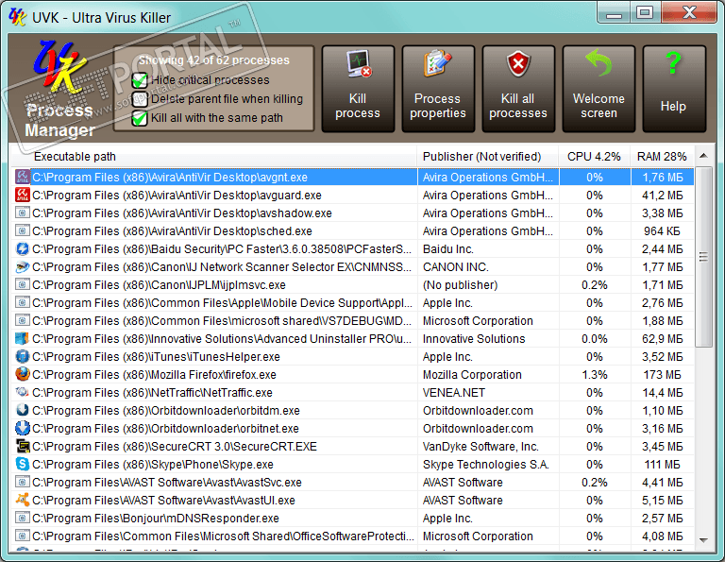
Task: Click the AvastUI.exe orange icon
Action: pos(23,500)
